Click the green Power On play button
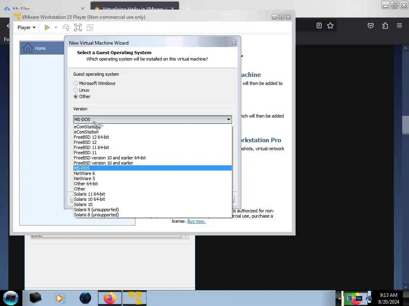Image resolution: width=409 pixels, height=306 pixels. (x=47, y=27)
